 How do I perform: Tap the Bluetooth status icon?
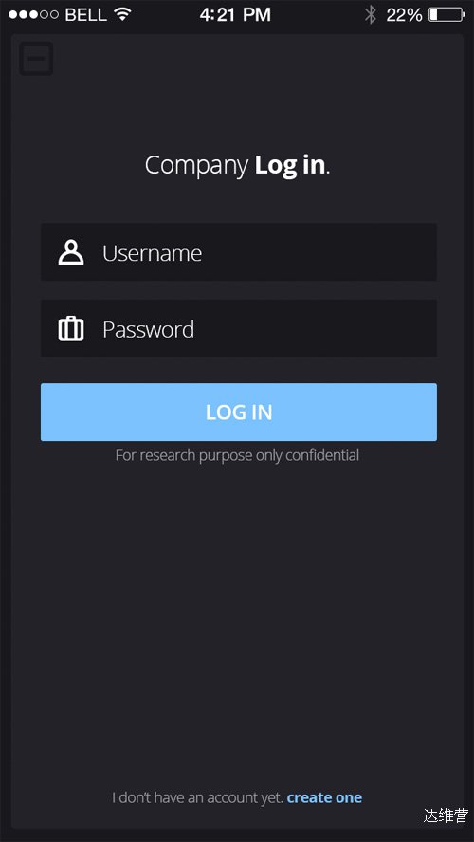coord(371,14)
